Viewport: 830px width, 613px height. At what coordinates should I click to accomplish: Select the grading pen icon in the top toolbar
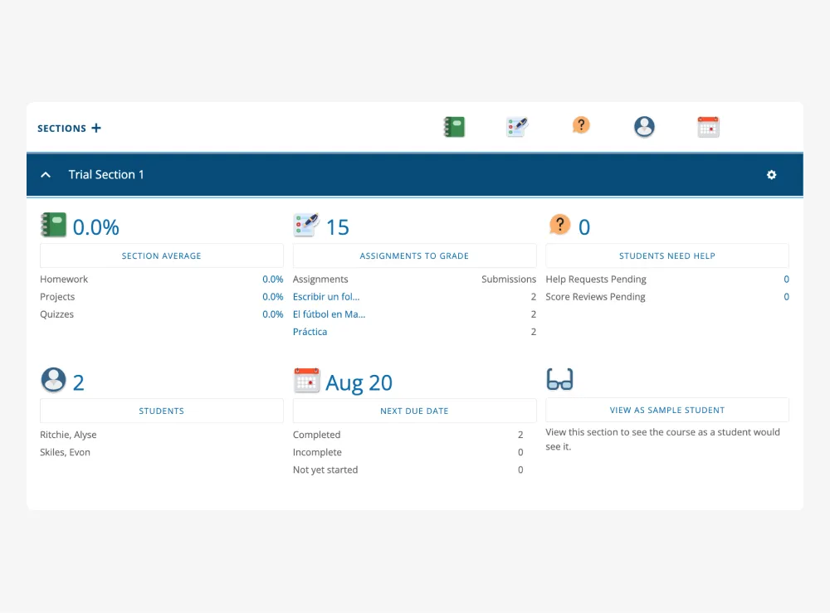pyautogui.click(x=516, y=126)
